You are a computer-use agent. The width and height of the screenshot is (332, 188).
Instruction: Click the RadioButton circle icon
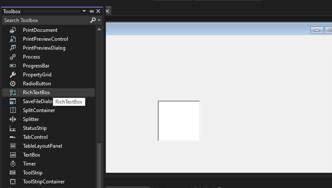click(13, 84)
